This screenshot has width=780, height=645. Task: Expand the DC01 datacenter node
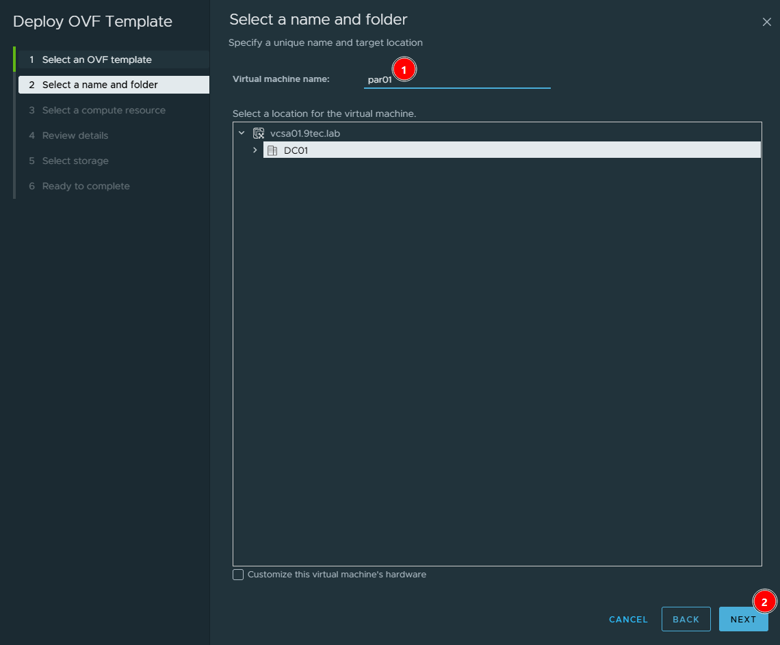[255, 150]
